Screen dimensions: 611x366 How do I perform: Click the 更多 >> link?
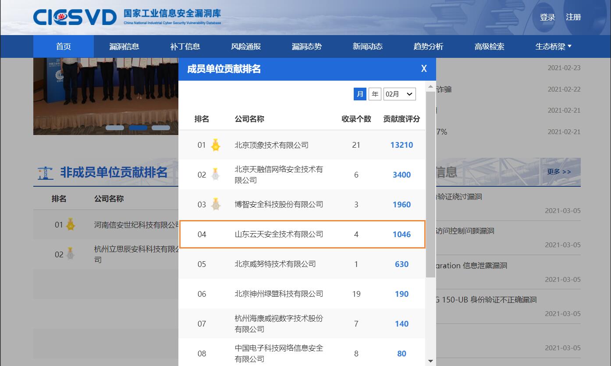559,172
